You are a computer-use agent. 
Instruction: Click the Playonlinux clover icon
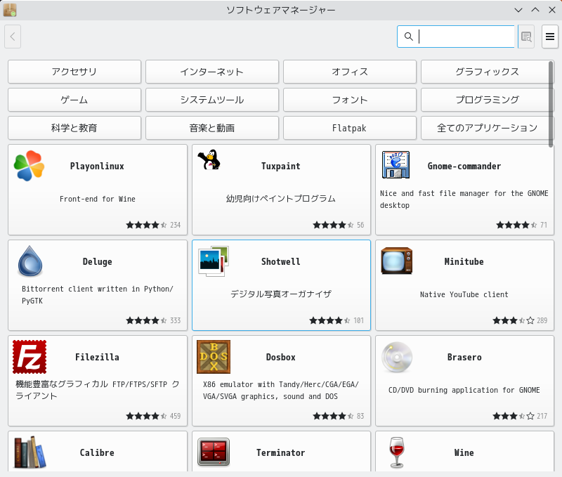coord(29,166)
